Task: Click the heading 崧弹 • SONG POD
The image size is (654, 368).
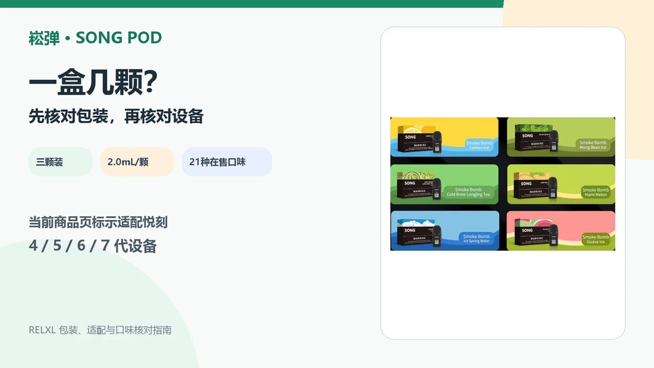Action: (95, 38)
